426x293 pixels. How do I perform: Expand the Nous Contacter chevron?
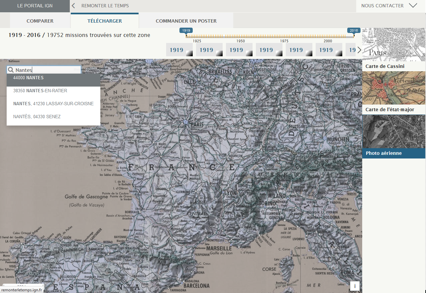tap(413, 6)
